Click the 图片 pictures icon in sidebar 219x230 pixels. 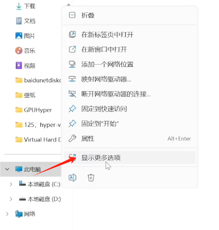19,36
